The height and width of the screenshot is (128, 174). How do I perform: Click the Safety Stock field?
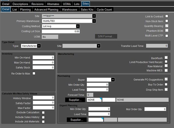(43, 67)
